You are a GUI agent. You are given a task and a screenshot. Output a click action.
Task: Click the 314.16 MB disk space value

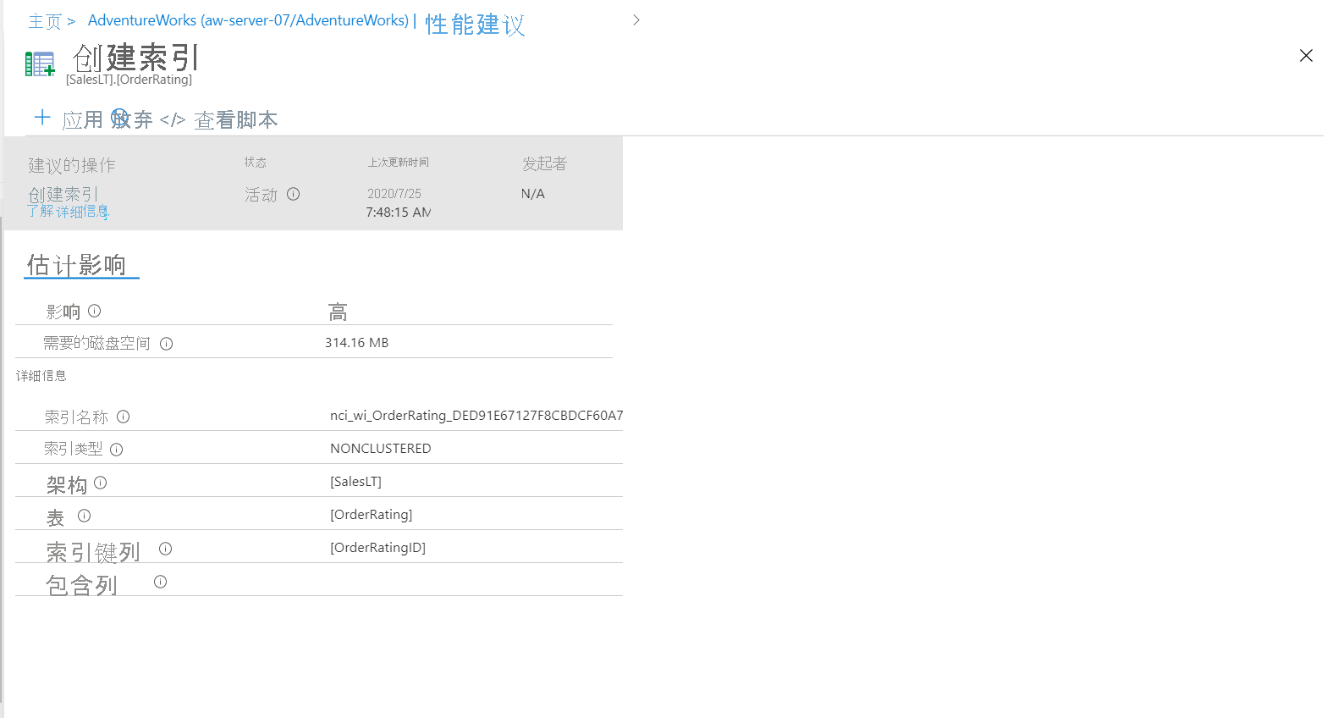pos(356,343)
